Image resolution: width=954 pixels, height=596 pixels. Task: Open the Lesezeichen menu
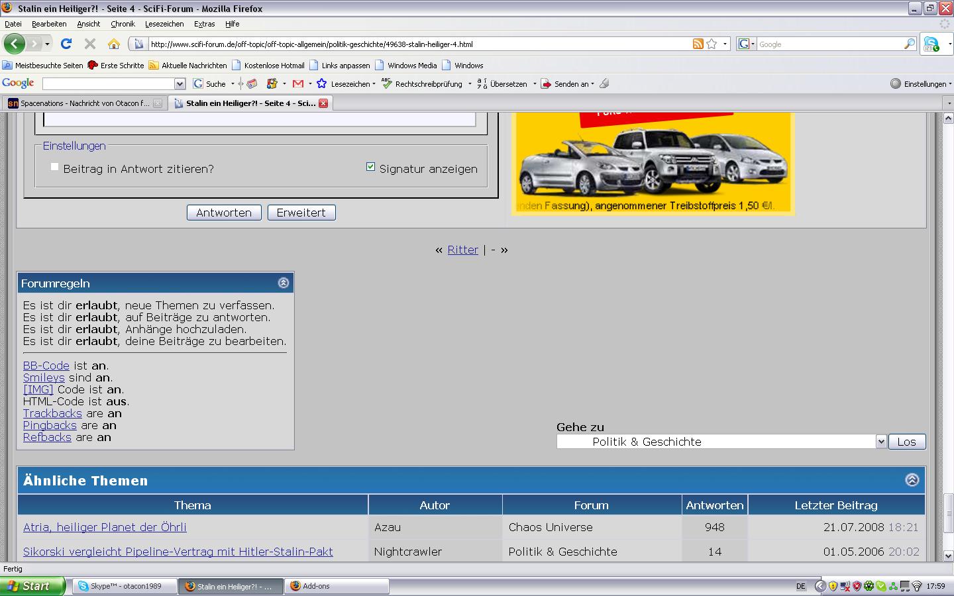coord(164,24)
